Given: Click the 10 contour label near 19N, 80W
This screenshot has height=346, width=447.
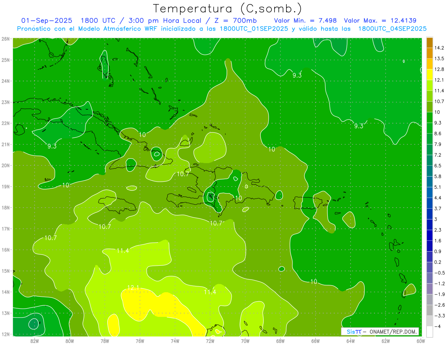Looking at the screenshot, I should point(66,185).
